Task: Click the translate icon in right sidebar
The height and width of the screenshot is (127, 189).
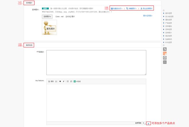Action: (x=165, y=49)
